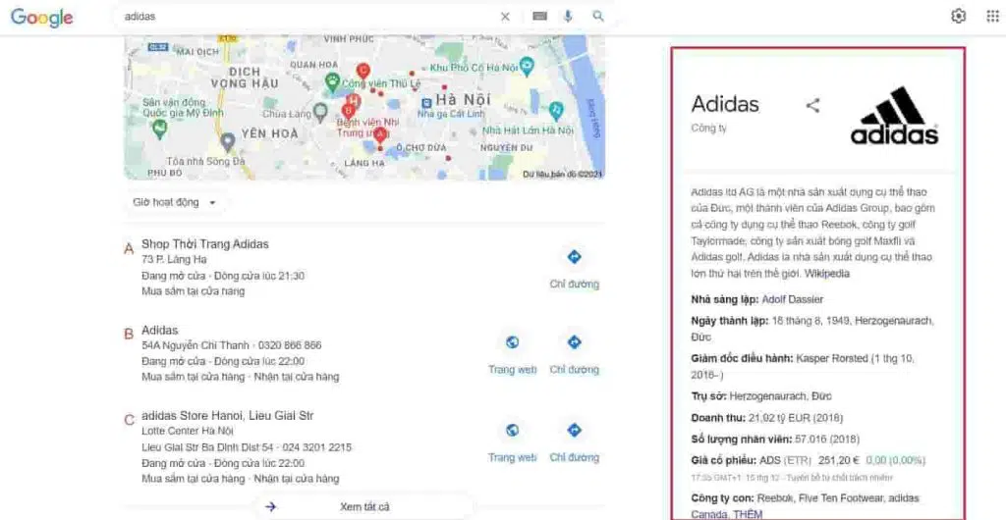Open the Canada subsidiary link

click(709, 514)
